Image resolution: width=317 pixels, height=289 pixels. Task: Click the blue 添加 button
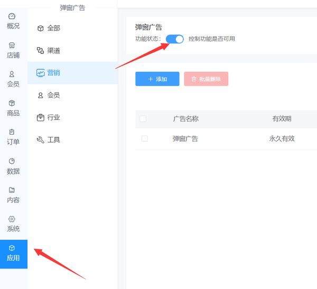point(157,79)
